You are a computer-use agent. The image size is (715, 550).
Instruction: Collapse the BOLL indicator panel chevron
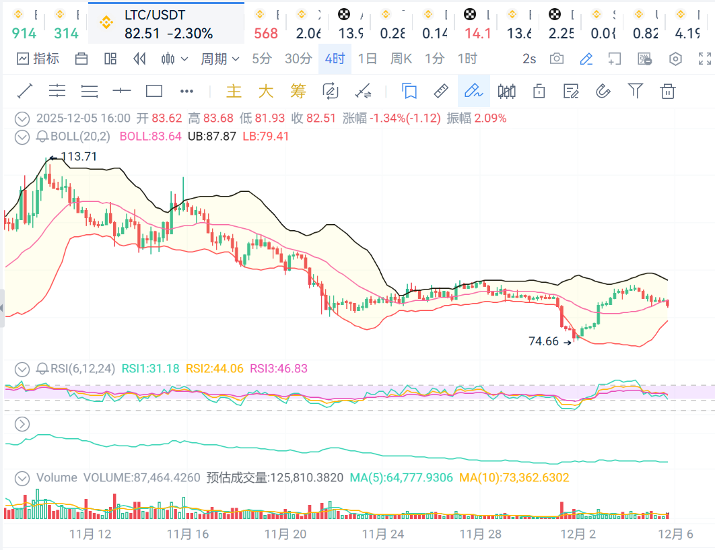click(x=23, y=137)
